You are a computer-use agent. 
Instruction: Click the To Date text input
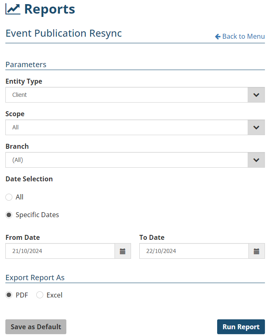[x=194, y=251]
